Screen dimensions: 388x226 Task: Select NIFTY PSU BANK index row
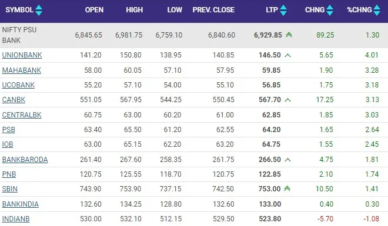coord(194,35)
